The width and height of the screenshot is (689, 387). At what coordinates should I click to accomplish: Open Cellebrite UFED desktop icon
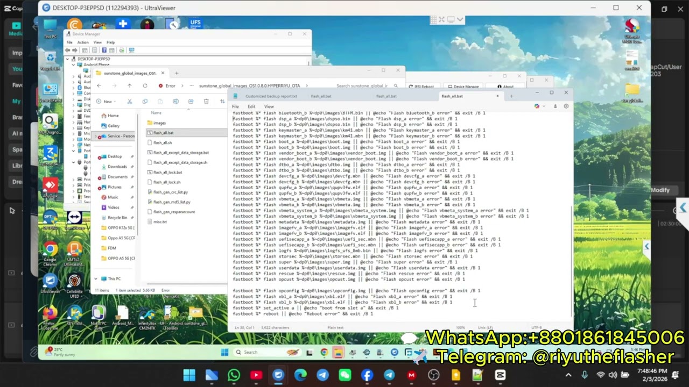(74, 285)
